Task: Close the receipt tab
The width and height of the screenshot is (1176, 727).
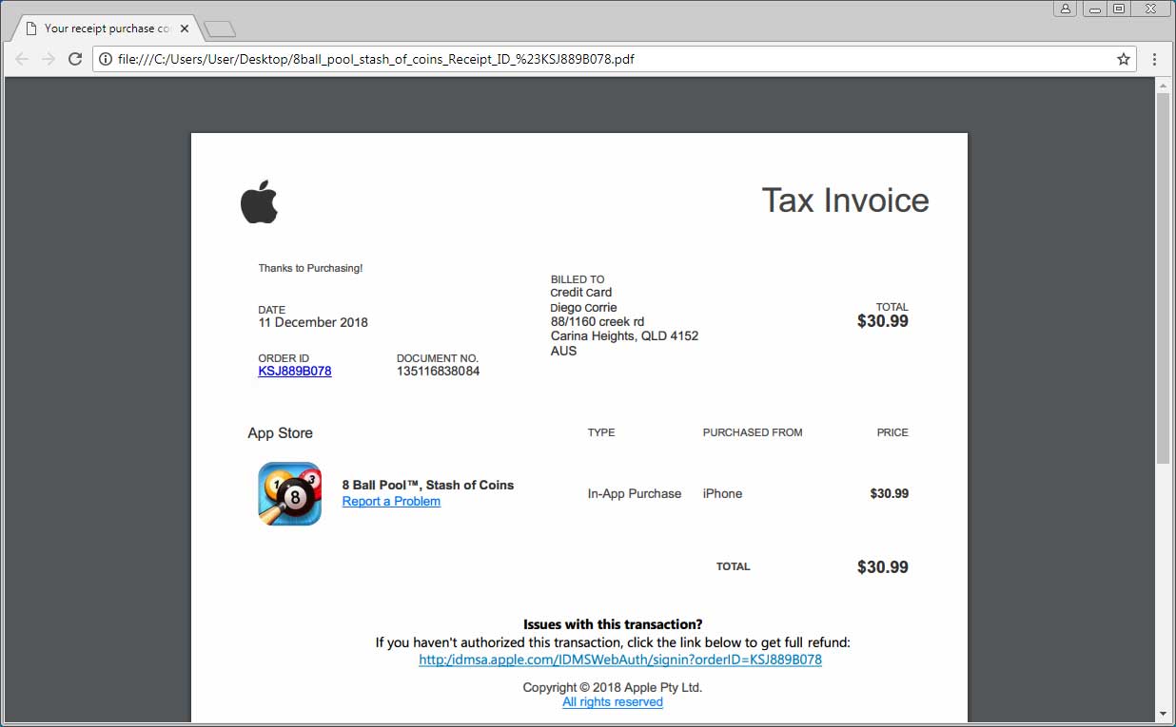Action: point(185,29)
